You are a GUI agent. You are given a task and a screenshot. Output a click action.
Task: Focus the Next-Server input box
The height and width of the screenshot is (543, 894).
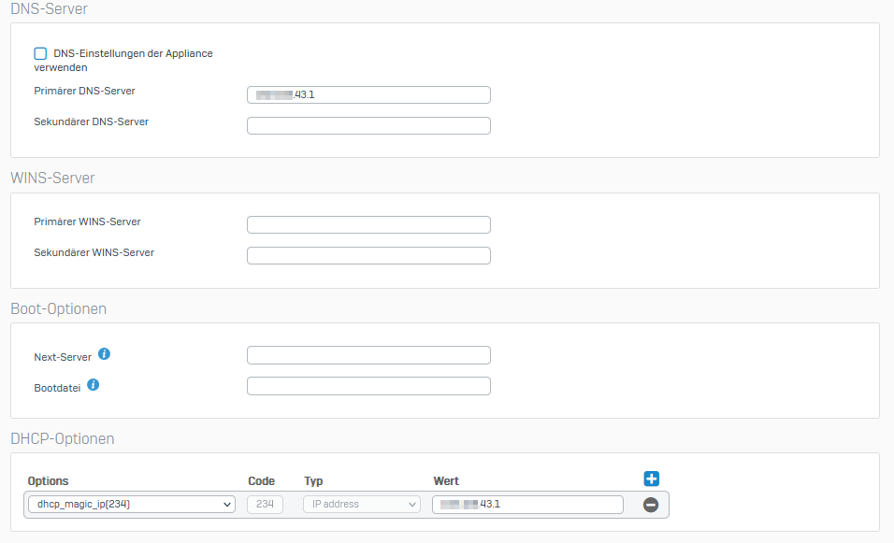pos(368,355)
